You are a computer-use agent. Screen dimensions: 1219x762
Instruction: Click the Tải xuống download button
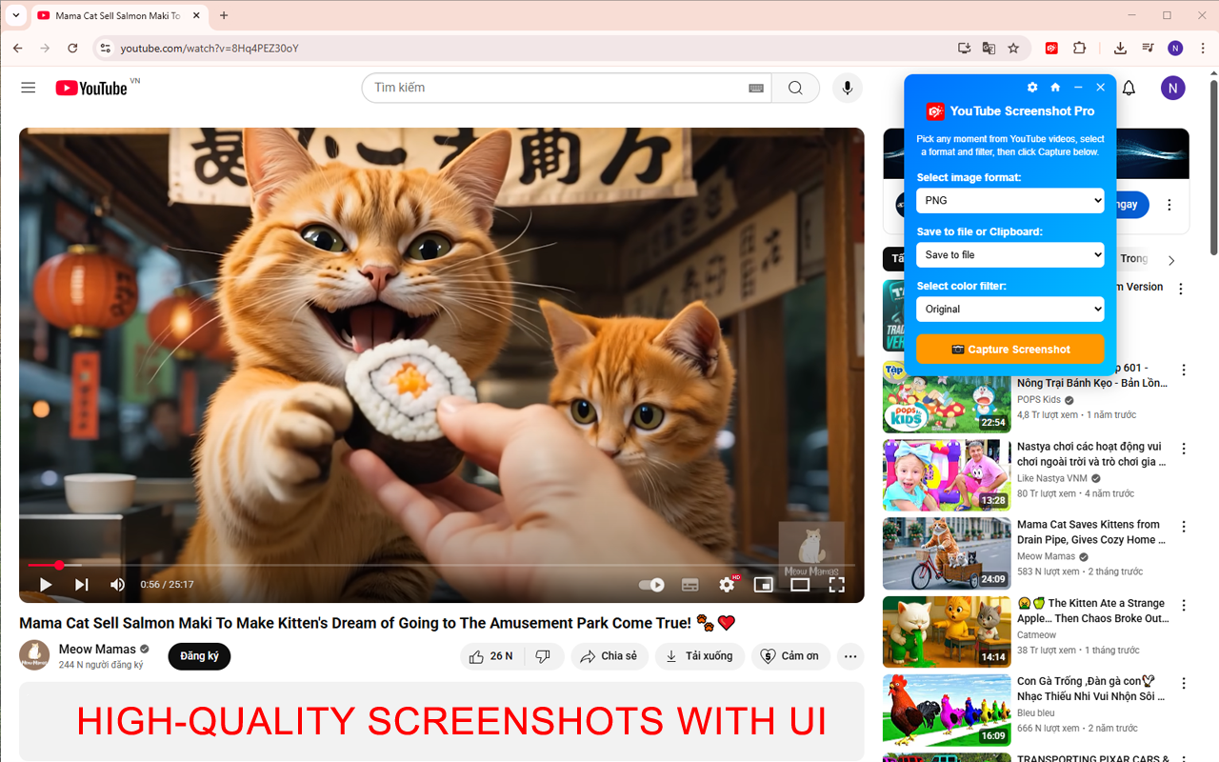[700, 656]
